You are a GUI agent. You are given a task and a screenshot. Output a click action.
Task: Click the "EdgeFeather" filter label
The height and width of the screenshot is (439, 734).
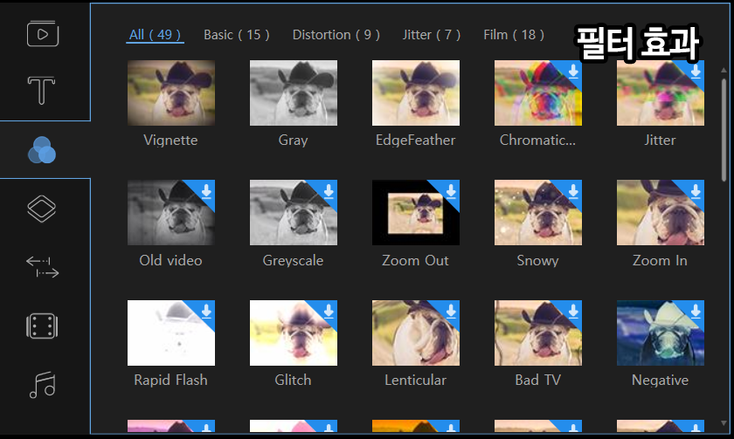click(x=416, y=141)
